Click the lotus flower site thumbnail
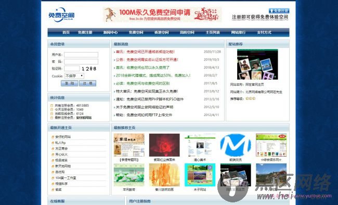 pos(129,175)
